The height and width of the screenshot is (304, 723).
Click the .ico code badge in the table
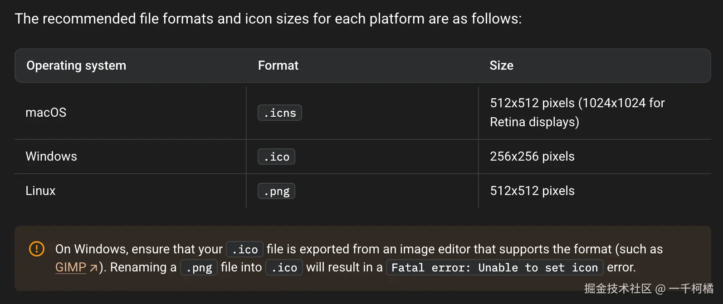tap(276, 157)
